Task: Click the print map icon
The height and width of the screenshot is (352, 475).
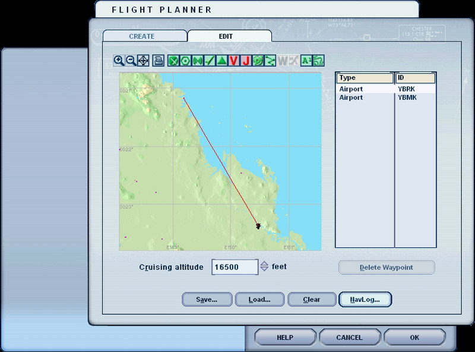Action: pos(159,60)
